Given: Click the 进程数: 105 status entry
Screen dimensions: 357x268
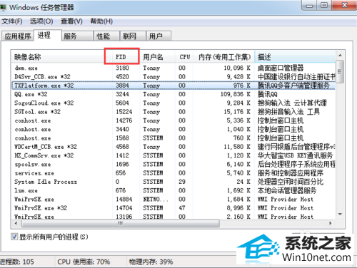Looking at the screenshot, I should pos(17,262).
